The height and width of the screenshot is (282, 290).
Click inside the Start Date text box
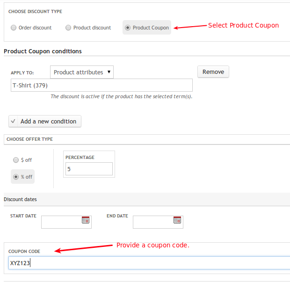point(62,222)
